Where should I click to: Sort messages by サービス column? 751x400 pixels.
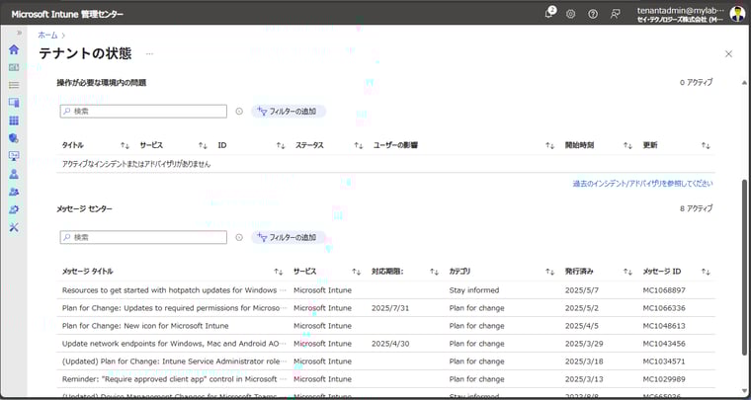click(356, 272)
